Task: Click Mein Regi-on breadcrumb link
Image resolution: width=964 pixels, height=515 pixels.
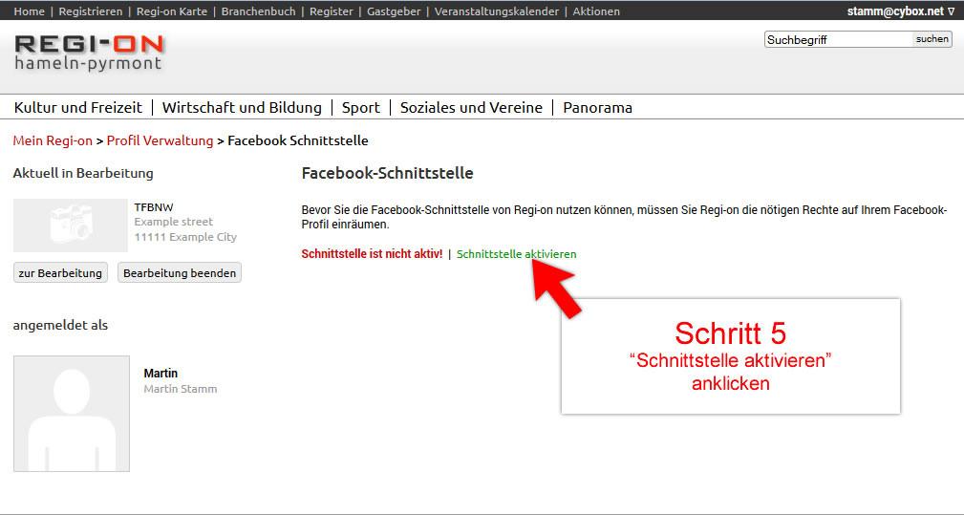Action: click(x=53, y=140)
